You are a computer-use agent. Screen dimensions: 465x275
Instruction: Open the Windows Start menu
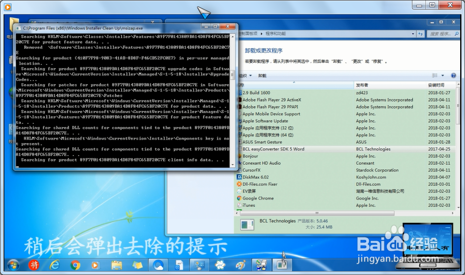pos(13,264)
